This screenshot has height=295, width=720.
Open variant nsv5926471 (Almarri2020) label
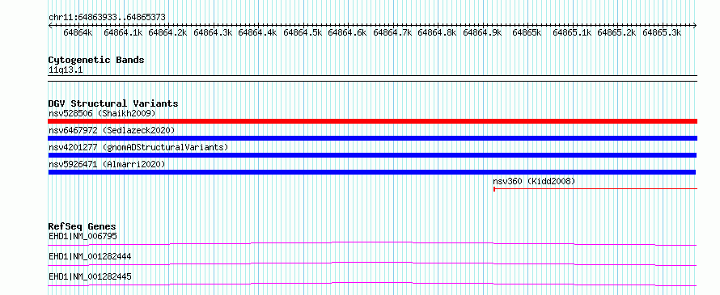[107, 164]
